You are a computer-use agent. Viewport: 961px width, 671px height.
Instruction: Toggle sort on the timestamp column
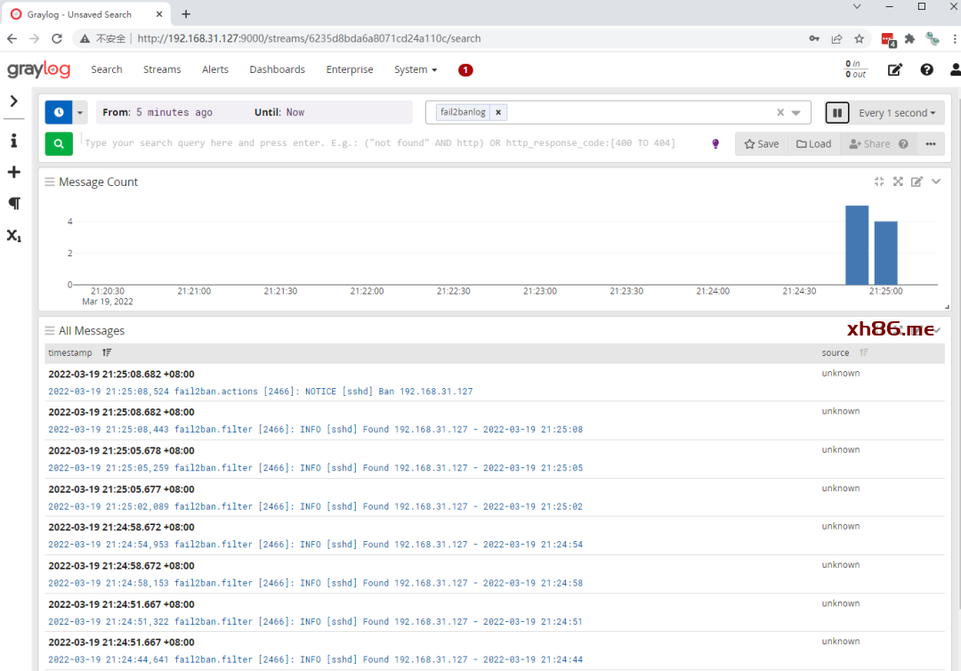tap(107, 353)
